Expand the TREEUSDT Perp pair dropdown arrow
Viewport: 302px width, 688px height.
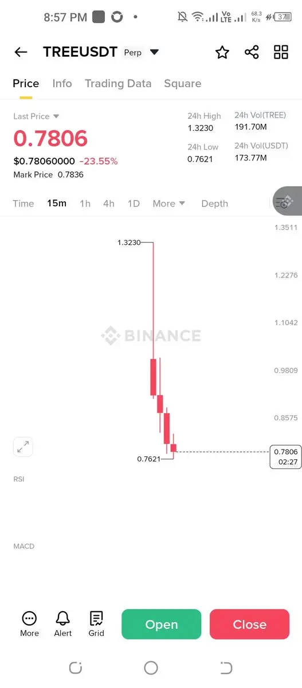154,52
